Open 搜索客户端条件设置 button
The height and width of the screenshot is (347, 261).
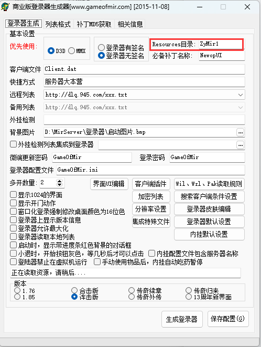(209, 196)
